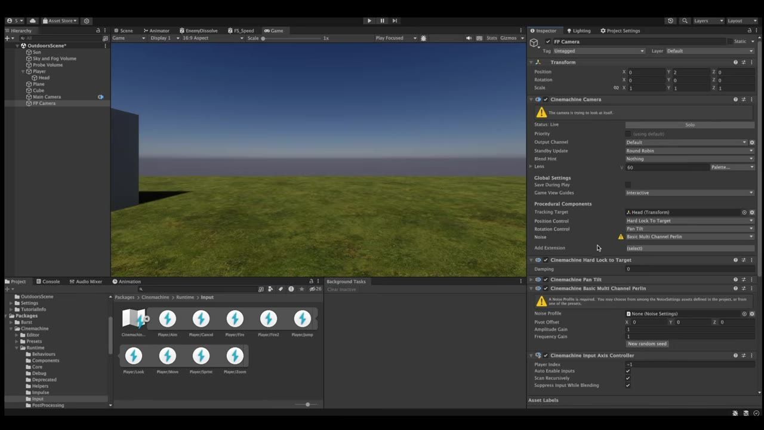Mute audio in the Game view
The height and width of the screenshot is (430, 764).
(x=469, y=38)
